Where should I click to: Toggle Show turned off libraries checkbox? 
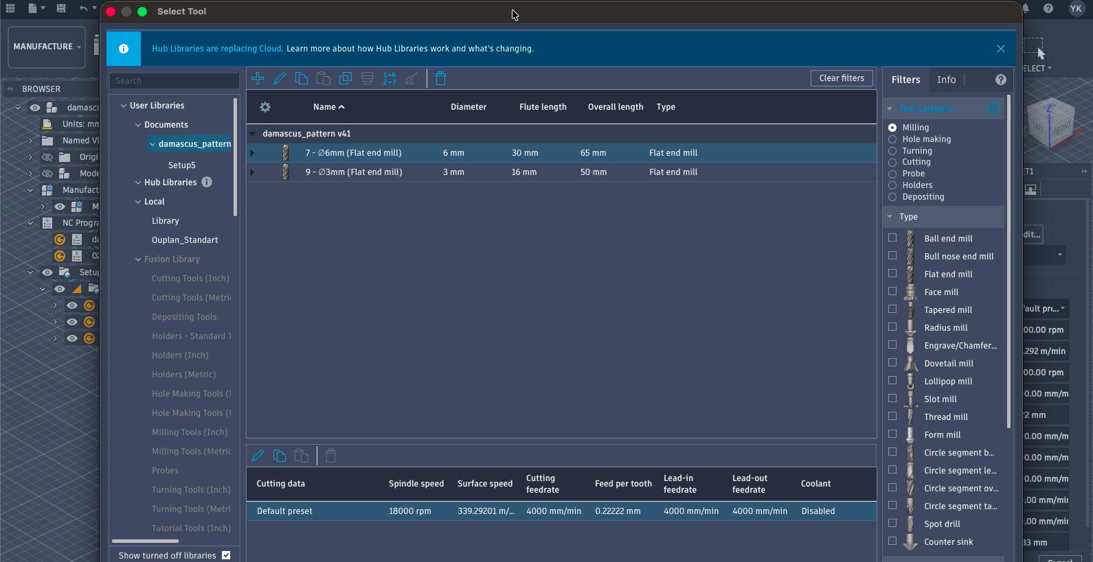point(226,555)
